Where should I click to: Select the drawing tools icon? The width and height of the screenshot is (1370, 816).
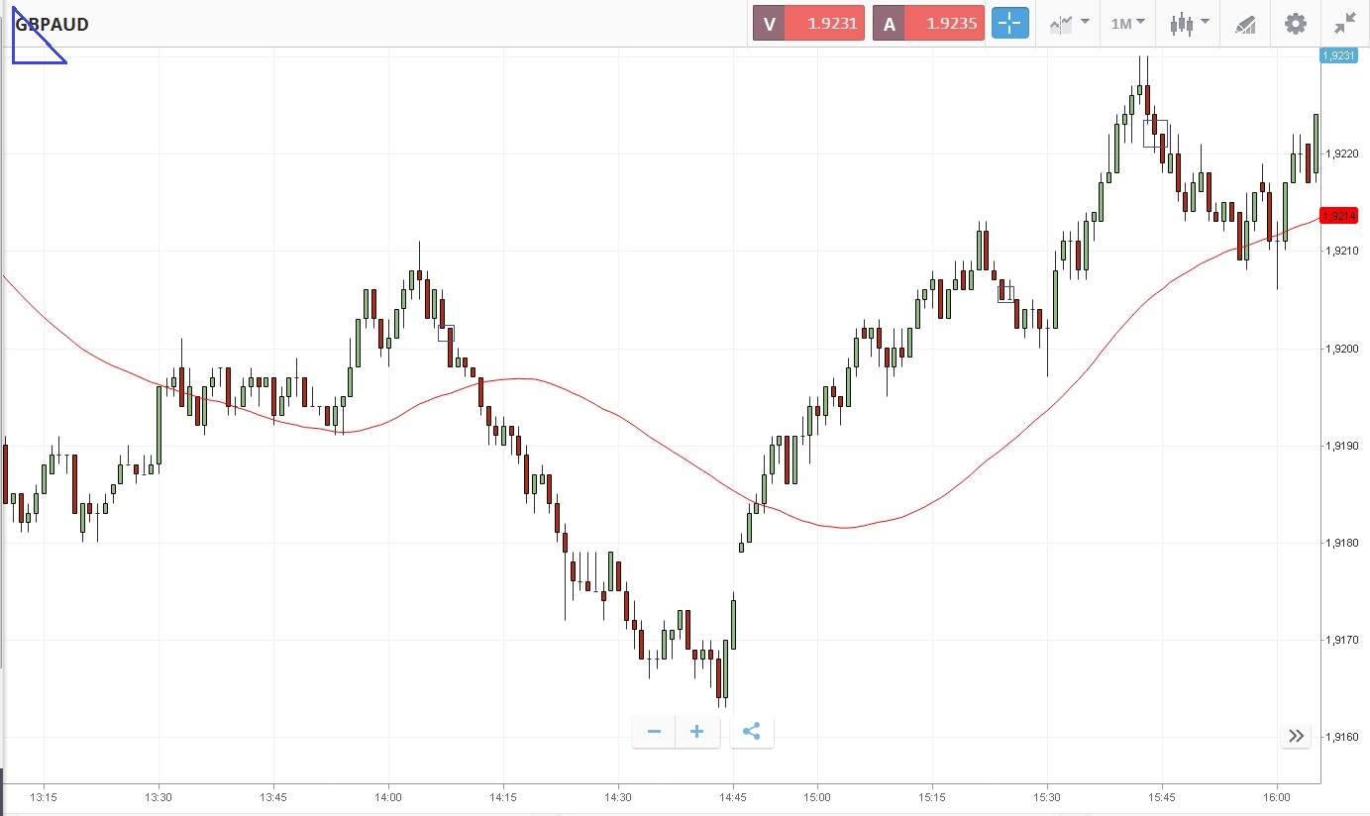click(1245, 24)
